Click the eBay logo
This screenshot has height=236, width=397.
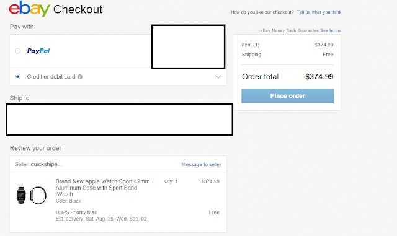[29, 9]
